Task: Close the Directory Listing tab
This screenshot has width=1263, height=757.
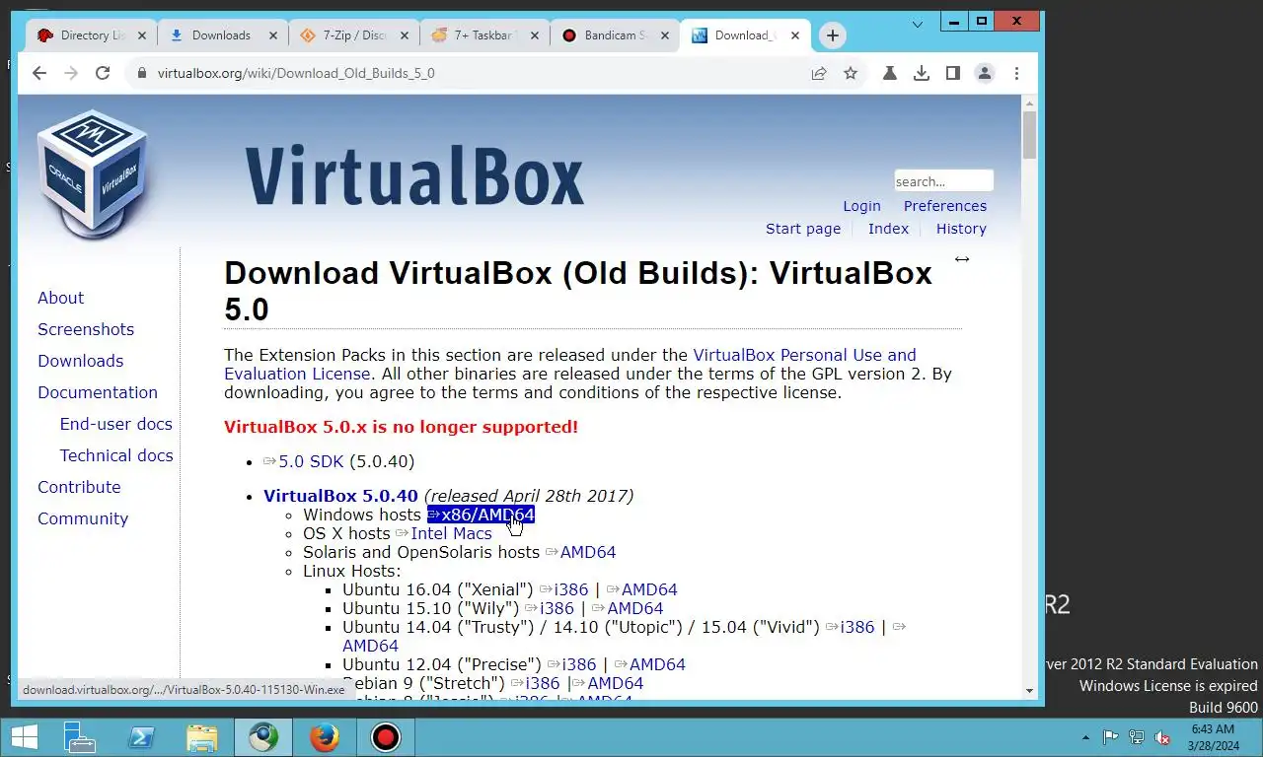Action: (141, 35)
